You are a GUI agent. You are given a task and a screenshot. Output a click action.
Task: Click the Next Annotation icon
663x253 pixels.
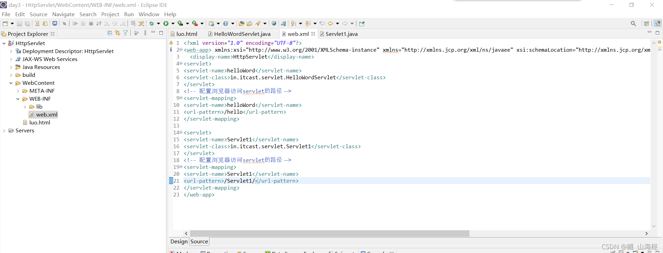[x=293, y=23]
